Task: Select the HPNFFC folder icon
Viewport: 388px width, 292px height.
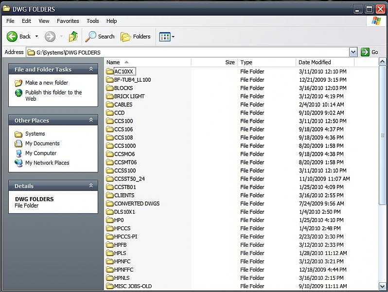Action: point(110,270)
